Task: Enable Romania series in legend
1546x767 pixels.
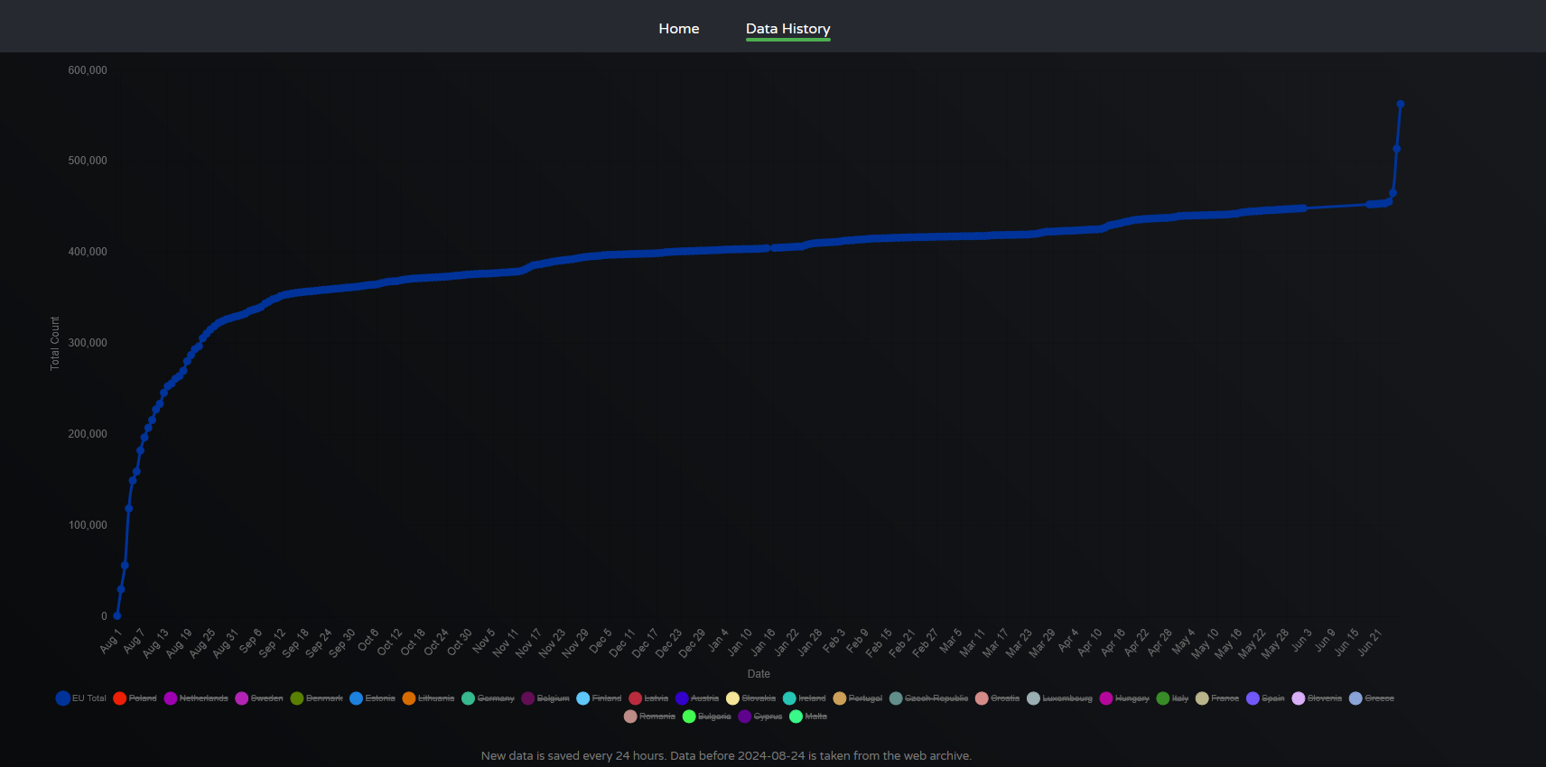Action: click(x=649, y=716)
